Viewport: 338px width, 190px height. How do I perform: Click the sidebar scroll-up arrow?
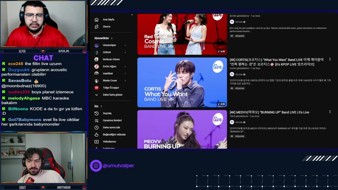coord(132,15)
